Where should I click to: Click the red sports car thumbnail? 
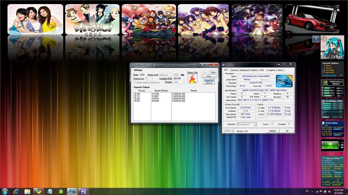(312, 19)
